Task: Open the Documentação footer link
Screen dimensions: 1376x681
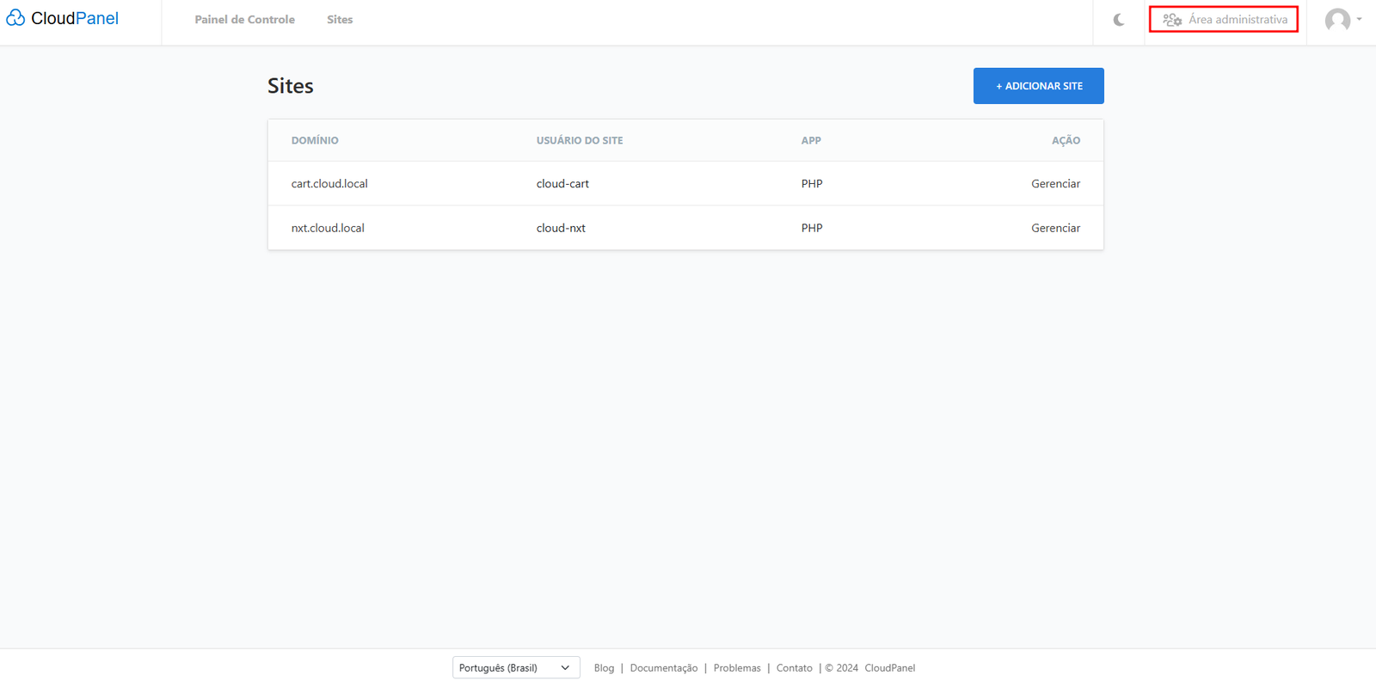Action: click(663, 668)
